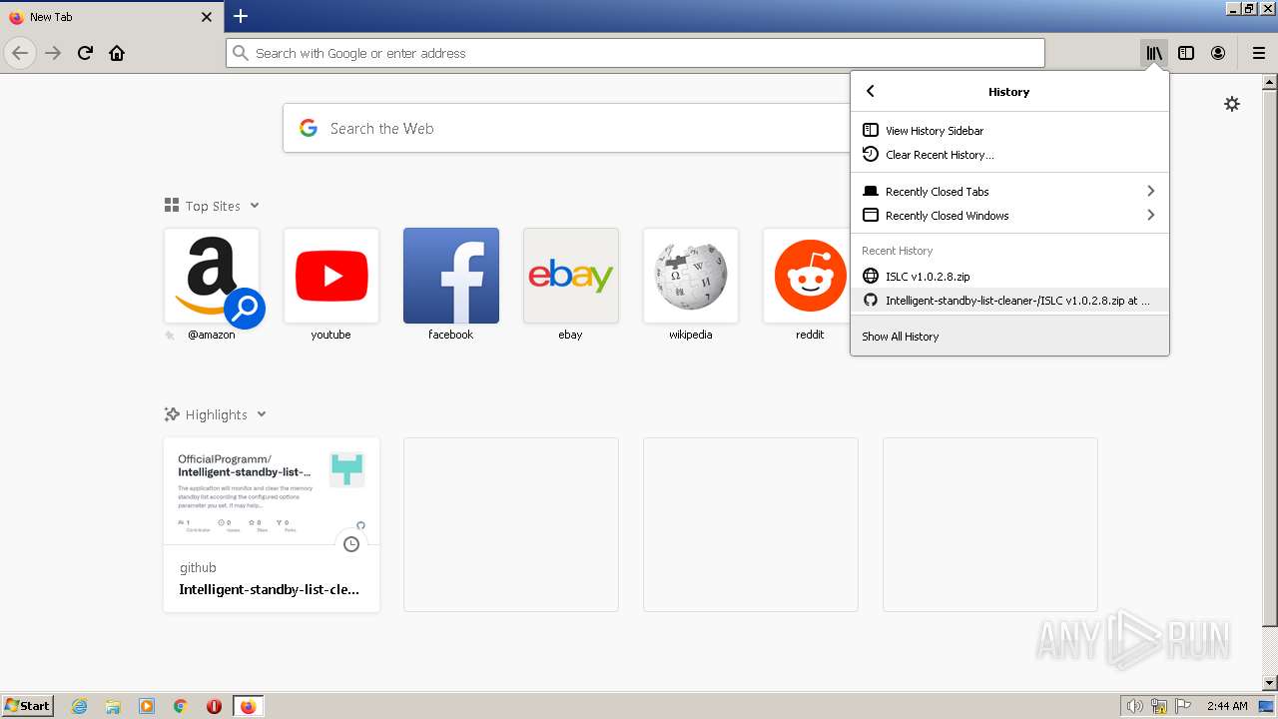Click the Search the Web box
This screenshot has height=719, width=1278.
click(x=566, y=128)
